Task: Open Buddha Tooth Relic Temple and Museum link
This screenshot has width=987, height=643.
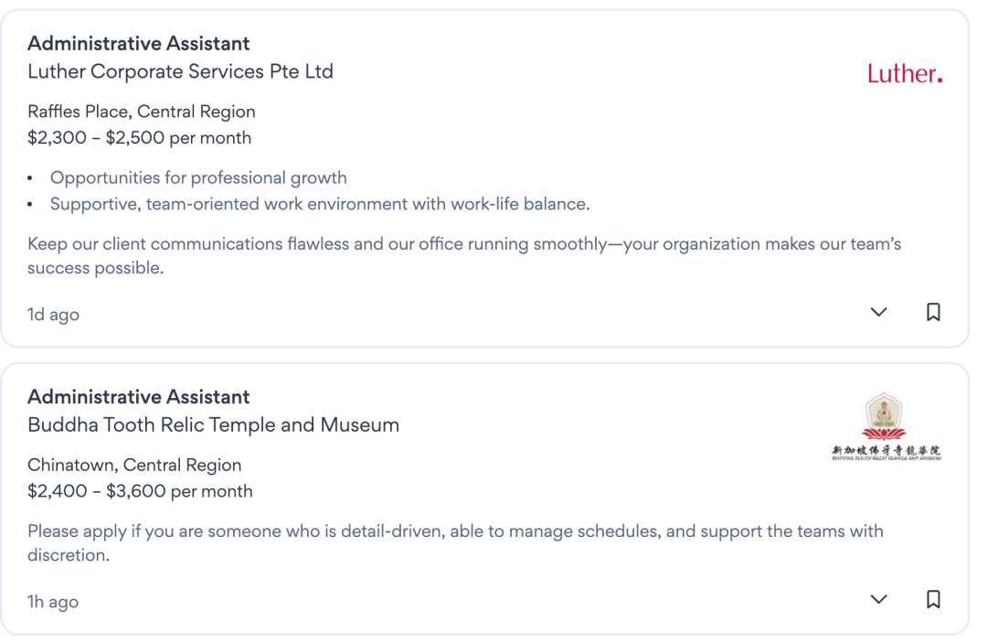Action: tap(213, 425)
